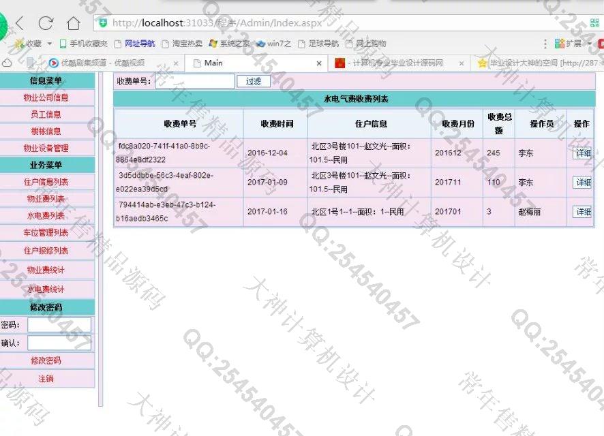
Task: Select the cell with month 201612
Action: [457, 153]
